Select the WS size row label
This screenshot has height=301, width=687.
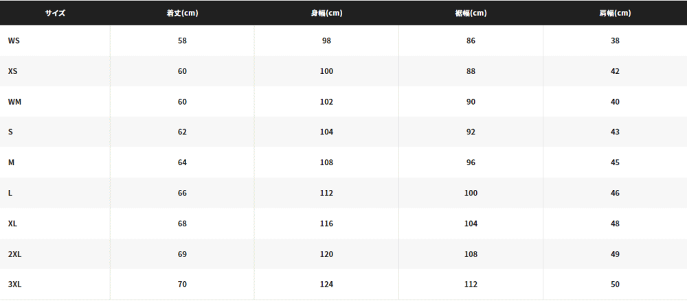tap(14, 40)
